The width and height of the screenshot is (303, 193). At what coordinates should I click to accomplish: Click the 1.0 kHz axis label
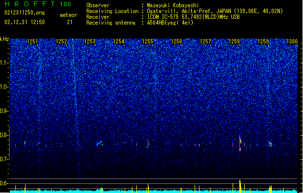click(4, 87)
